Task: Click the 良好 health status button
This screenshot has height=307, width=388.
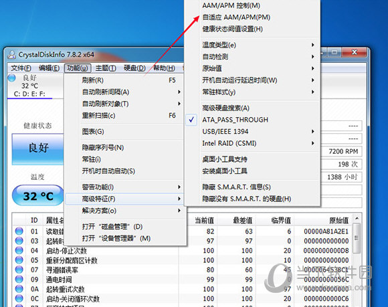Action: coord(38,148)
